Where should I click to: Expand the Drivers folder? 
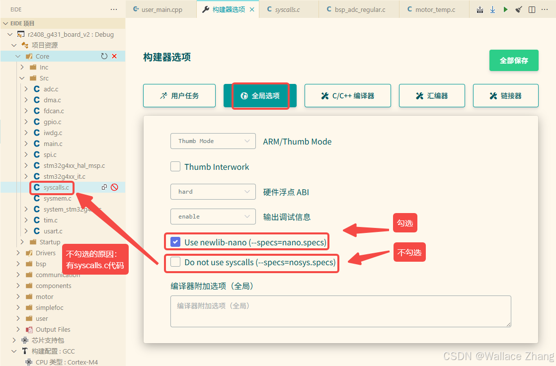(x=18, y=253)
